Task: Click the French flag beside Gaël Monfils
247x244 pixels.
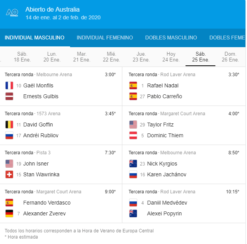Action: point(9,85)
